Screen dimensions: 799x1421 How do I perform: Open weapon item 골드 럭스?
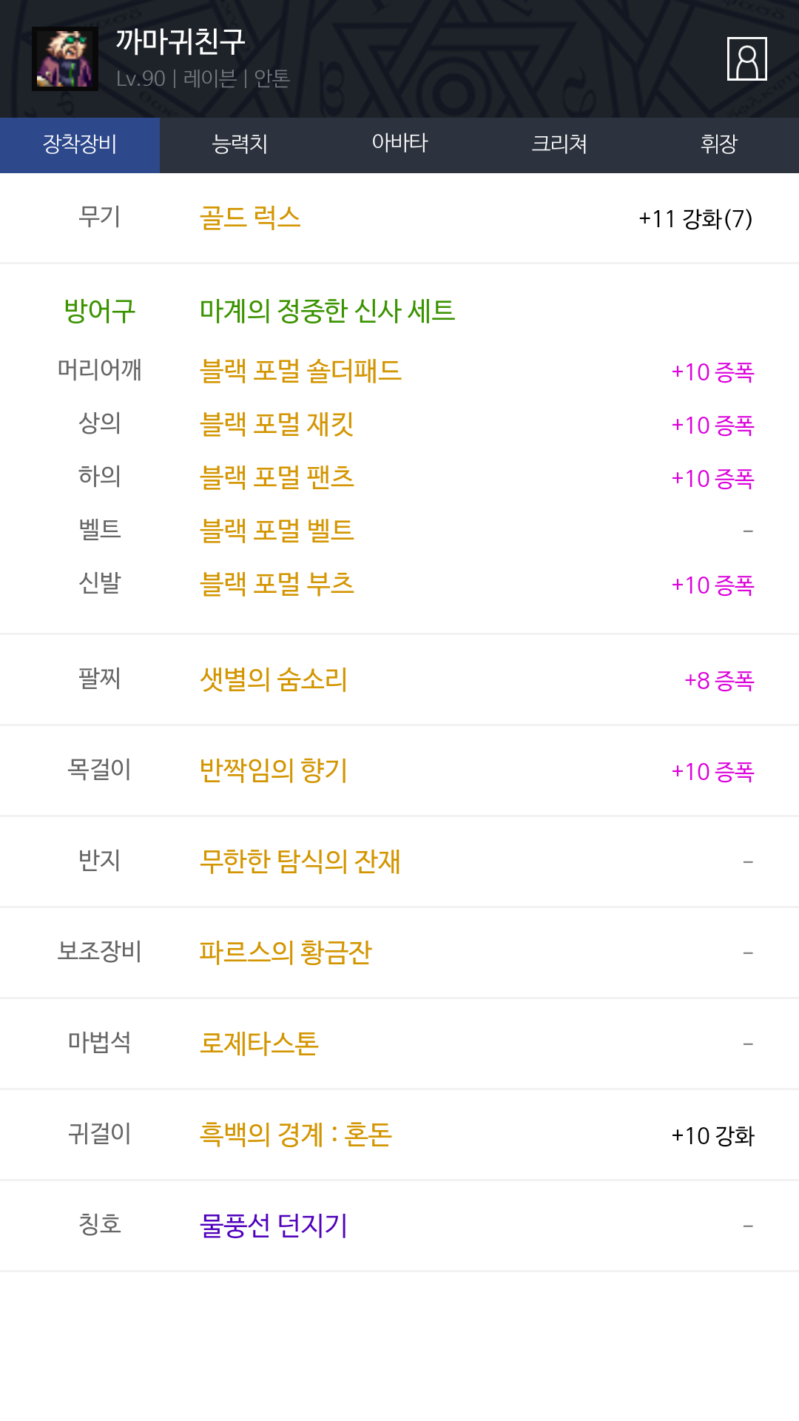tap(250, 218)
